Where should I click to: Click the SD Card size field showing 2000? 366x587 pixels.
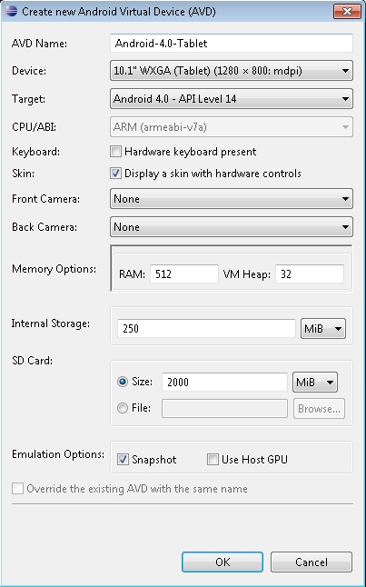point(224,382)
